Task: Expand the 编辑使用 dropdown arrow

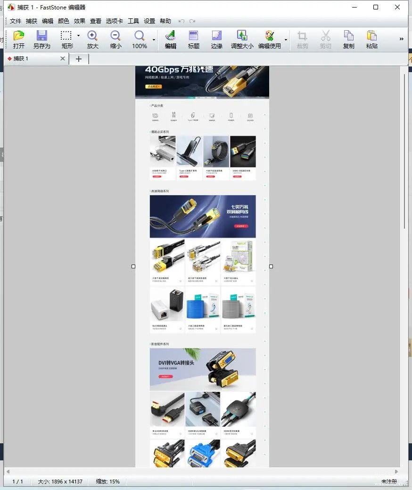Action: pyautogui.click(x=286, y=40)
